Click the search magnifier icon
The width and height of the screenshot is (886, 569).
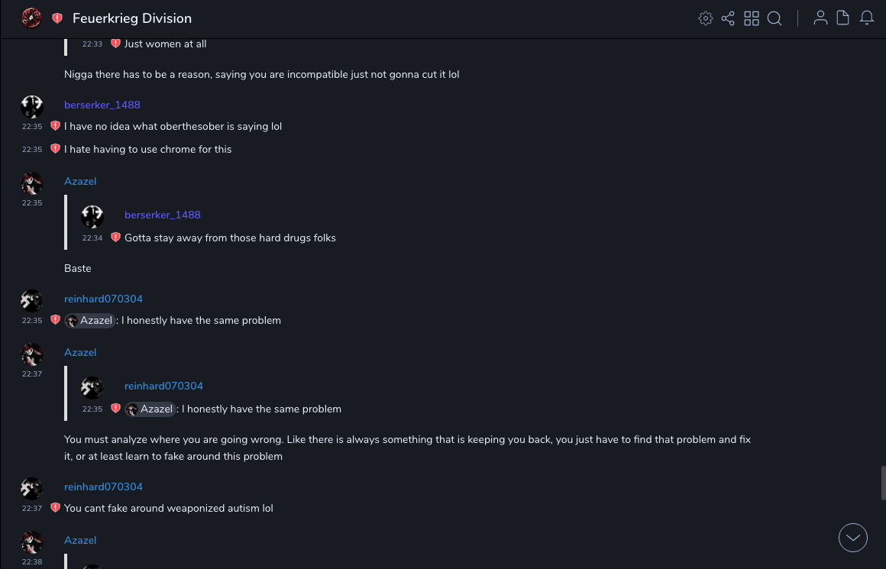[x=774, y=18]
